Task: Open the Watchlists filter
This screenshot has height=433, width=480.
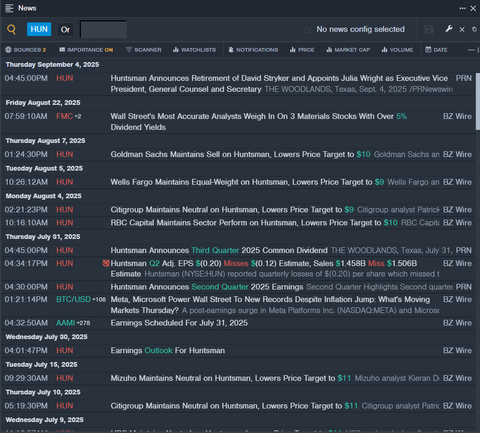Action: point(195,50)
